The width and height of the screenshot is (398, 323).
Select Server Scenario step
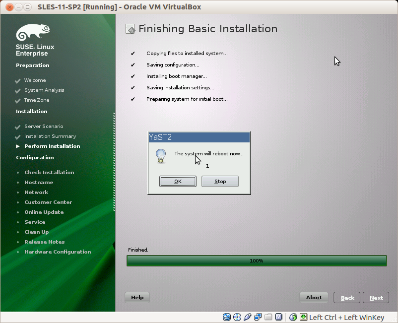(44, 126)
